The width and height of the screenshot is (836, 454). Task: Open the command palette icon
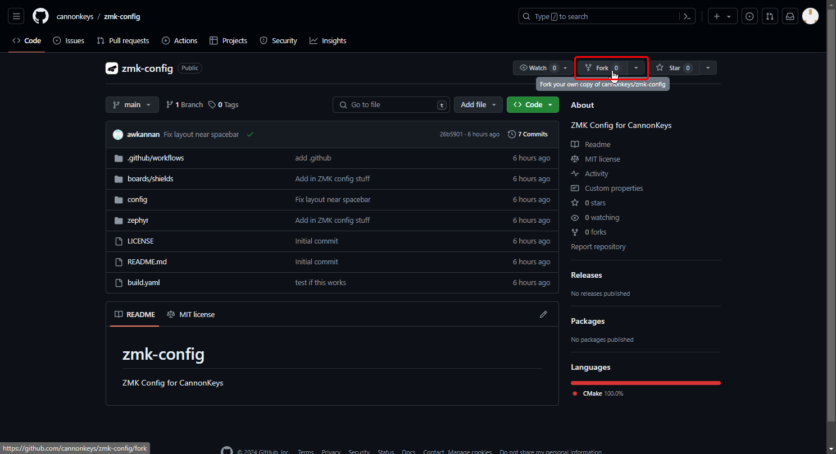pos(687,16)
